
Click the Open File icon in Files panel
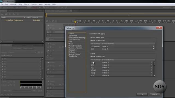[2, 14]
